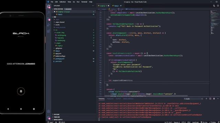Open Explorer more actions ellipsis
This screenshot has height=123, width=220.
click(93, 6)
